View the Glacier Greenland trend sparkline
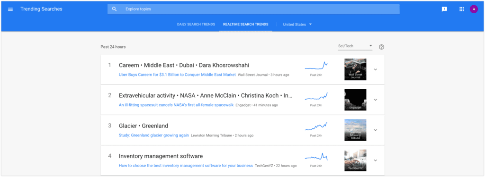Viewport: 485px width, 177px height. point(316,127)
